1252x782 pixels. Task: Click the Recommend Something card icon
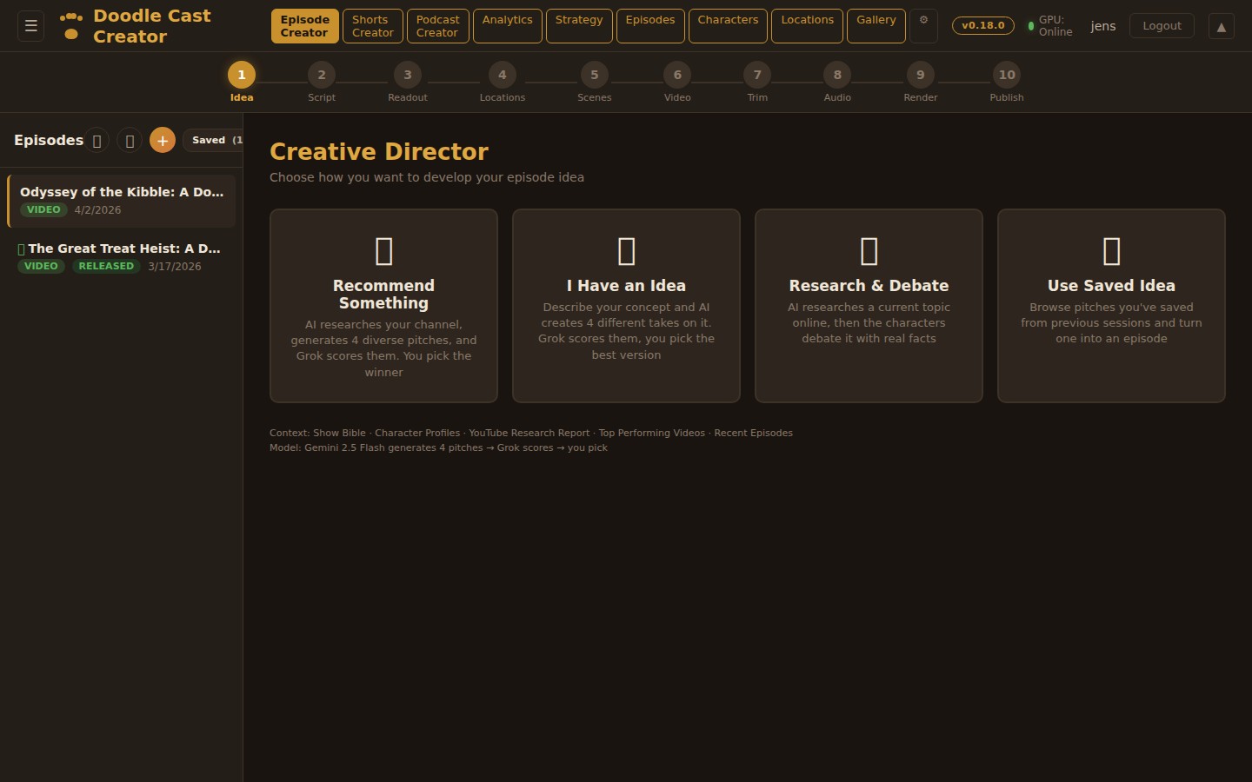[x=383, y=251]
